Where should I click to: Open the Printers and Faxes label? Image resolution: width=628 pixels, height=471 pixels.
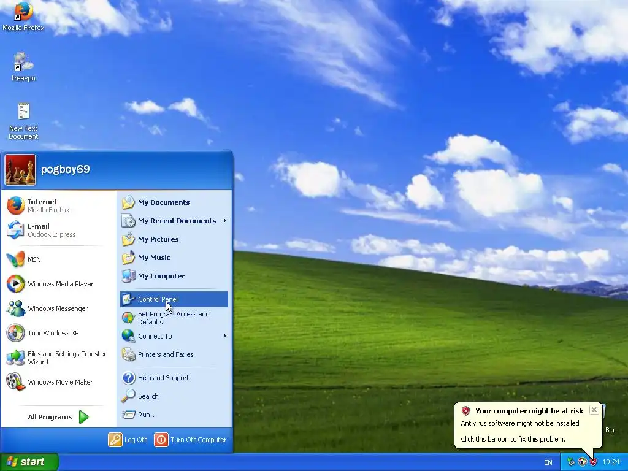(166, 354)
